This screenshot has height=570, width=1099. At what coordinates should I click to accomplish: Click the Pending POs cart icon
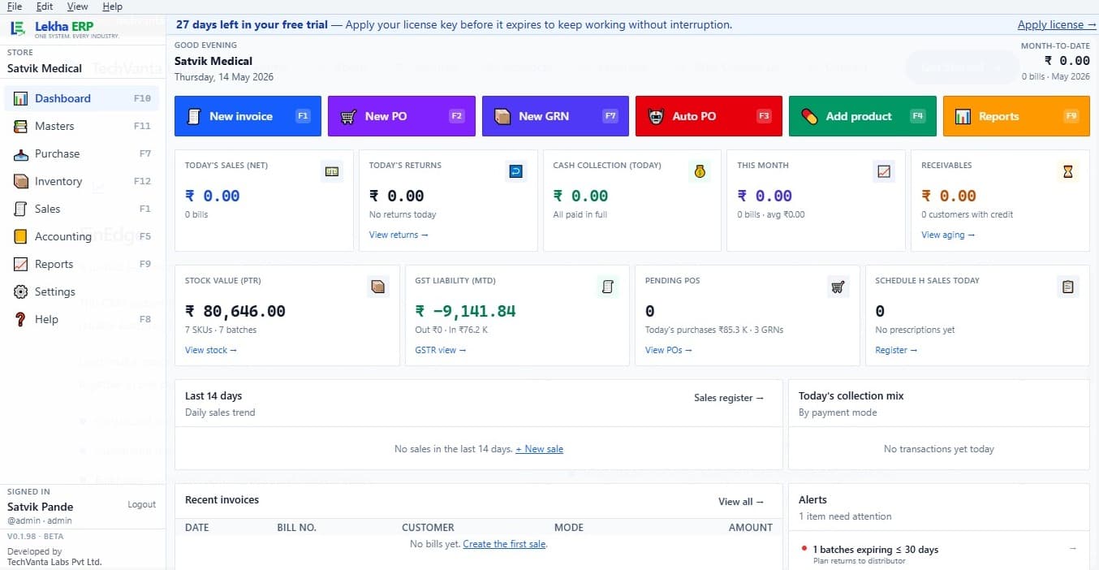[x=838, y=287]
